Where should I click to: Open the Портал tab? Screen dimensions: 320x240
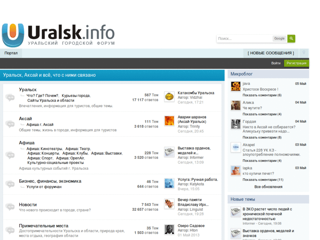[x=11, y=53]
